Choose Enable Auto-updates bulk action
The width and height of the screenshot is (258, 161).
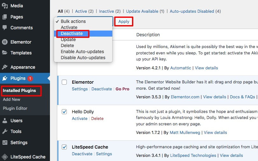(x=83, y=52)
